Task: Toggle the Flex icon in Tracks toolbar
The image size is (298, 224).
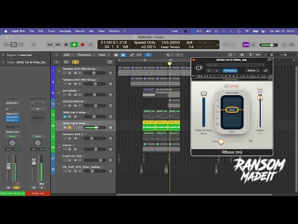Action: click(x=139, y=55)
